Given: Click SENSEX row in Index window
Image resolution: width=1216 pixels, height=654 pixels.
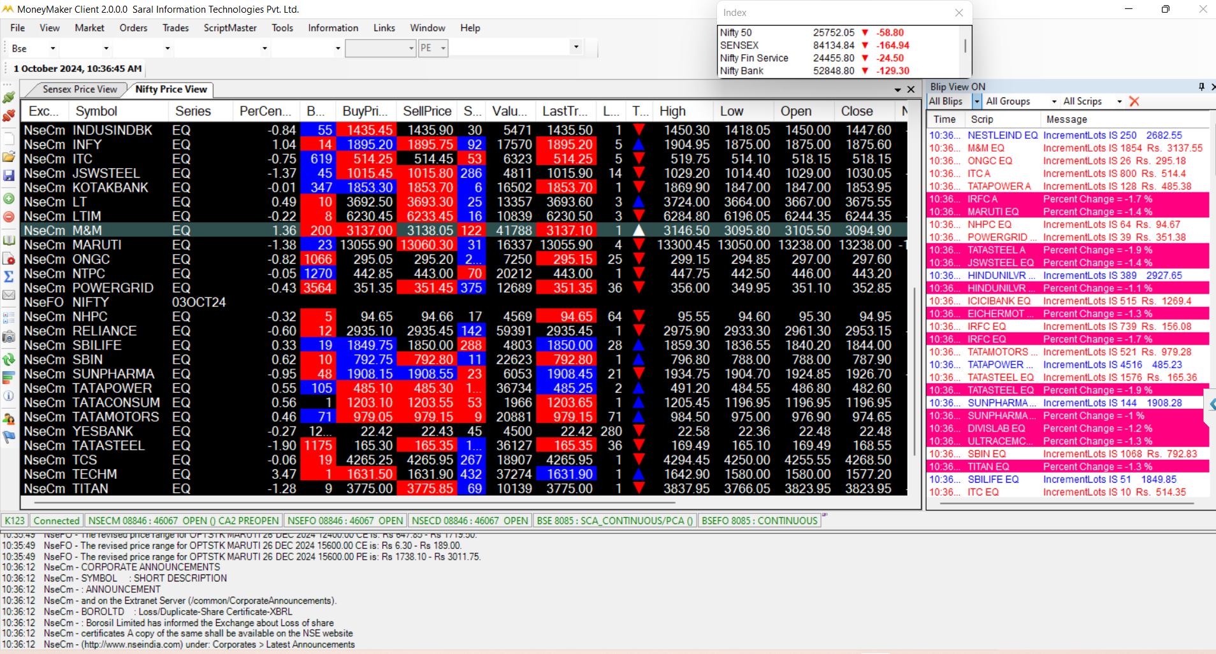Looking at the screenshot, I should (839, 45).
